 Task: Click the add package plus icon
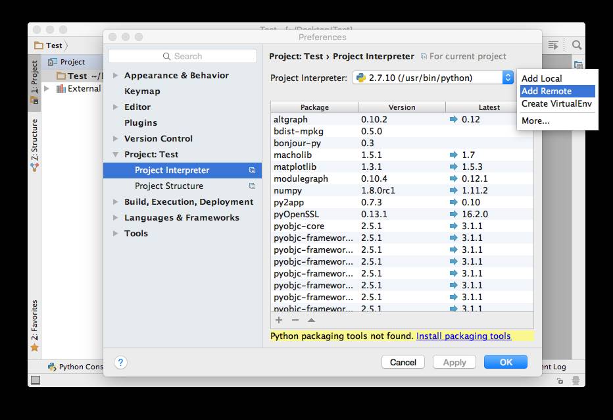(x=279, y=320)
